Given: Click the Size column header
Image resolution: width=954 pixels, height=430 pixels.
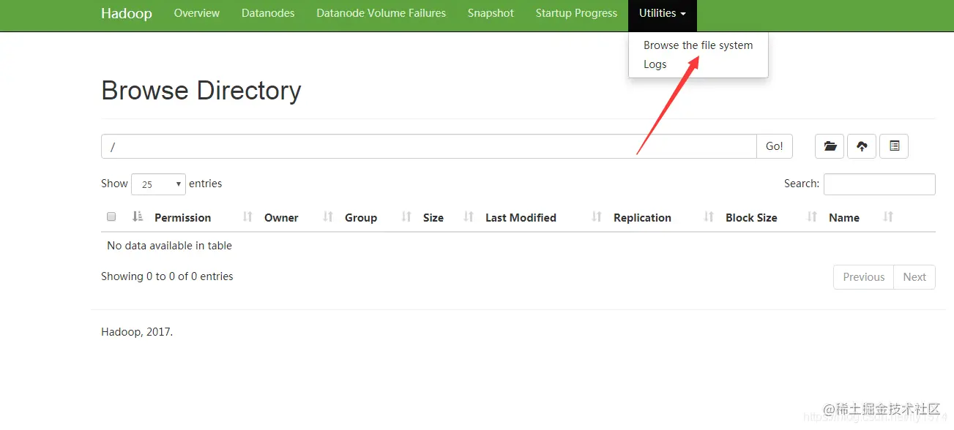Looking at the screenshot, I should tap(433, 218).
